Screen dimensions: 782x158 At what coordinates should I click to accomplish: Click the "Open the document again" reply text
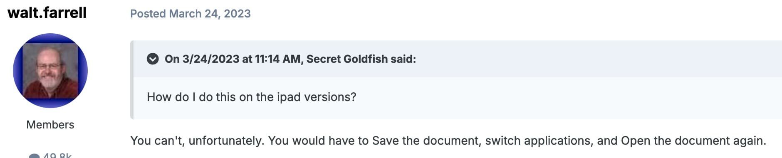693,141
